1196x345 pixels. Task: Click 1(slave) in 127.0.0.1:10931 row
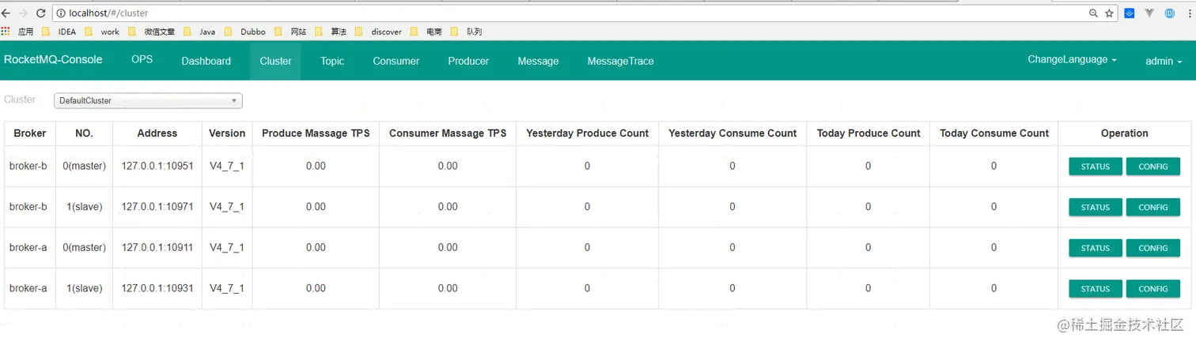coord(85,288)
